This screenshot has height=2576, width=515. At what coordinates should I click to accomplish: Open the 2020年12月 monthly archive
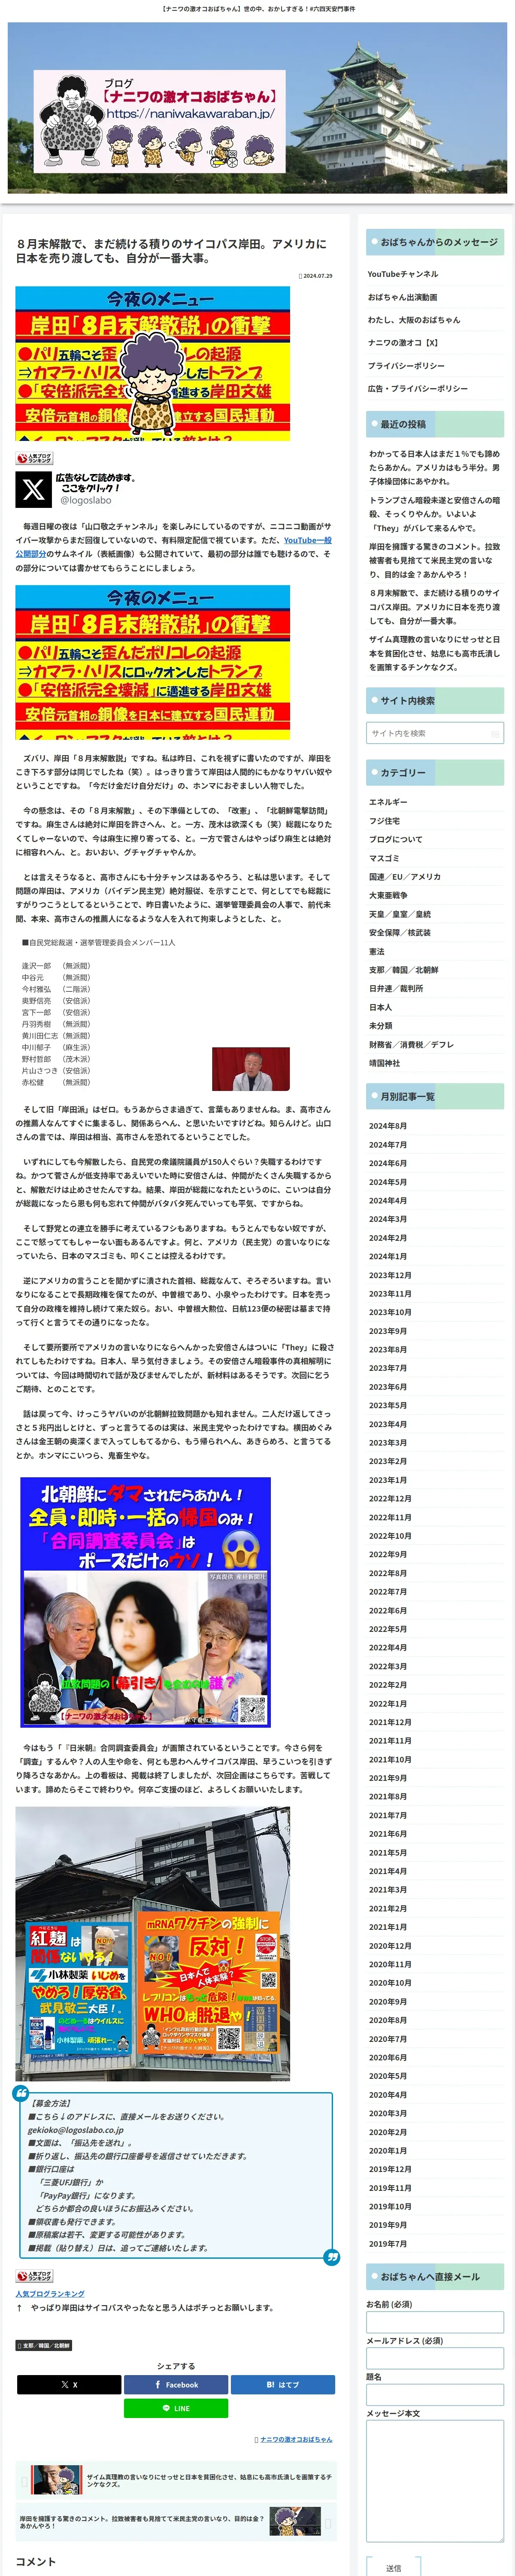[390, 1946]
